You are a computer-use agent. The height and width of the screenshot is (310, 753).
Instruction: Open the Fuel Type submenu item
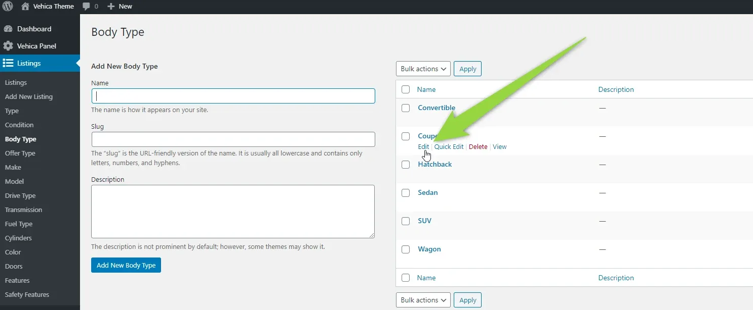[19, 224]
